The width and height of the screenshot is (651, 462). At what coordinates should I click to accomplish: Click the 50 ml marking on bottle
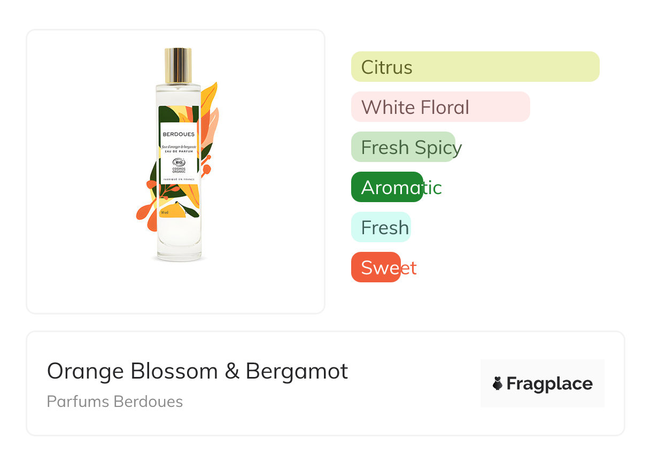pyautogui.click(x=165, y=213)
